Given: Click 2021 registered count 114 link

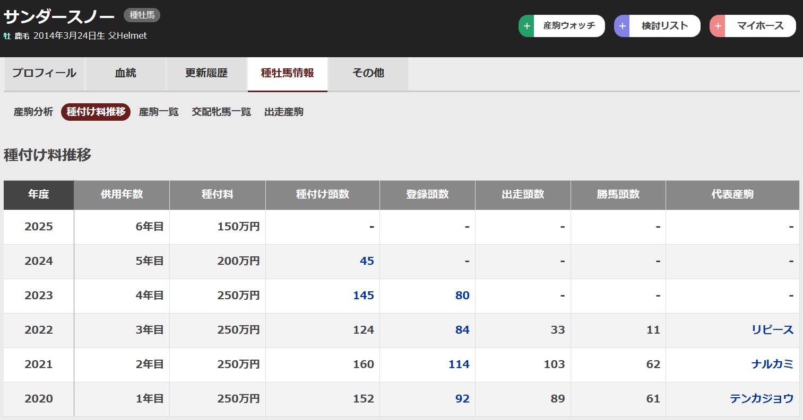Looking at the screenshot, I should pos(459,364).
